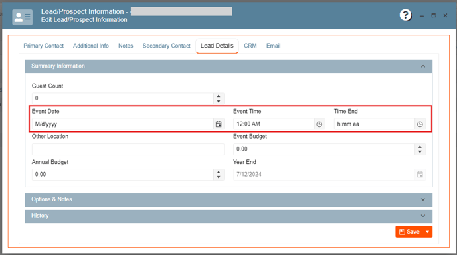Expand the History section
This screenshot has width=457, height=255.
(423, 216)
